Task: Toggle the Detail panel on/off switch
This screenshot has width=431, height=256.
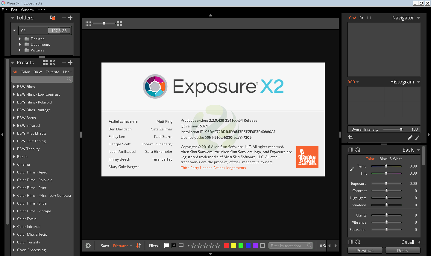Action: click(350, 242)
